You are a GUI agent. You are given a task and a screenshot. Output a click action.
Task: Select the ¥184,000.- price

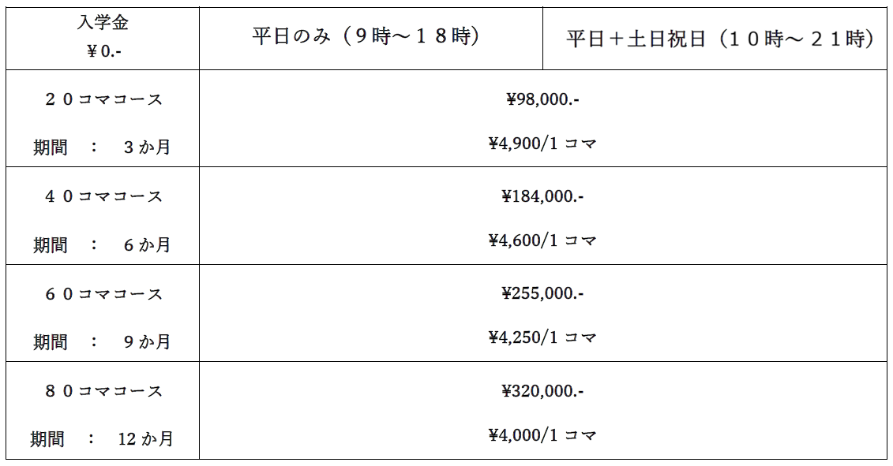pyautogui.click(x=542, y=197)
